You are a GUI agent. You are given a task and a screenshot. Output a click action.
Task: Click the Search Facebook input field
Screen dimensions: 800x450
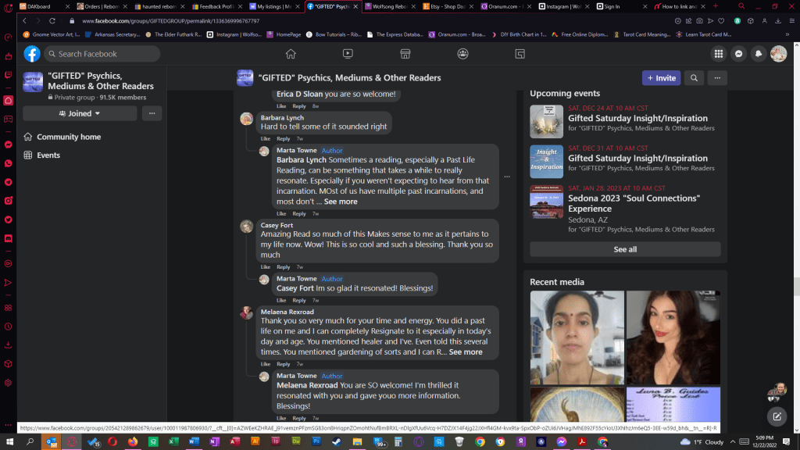tap(102, 54)
